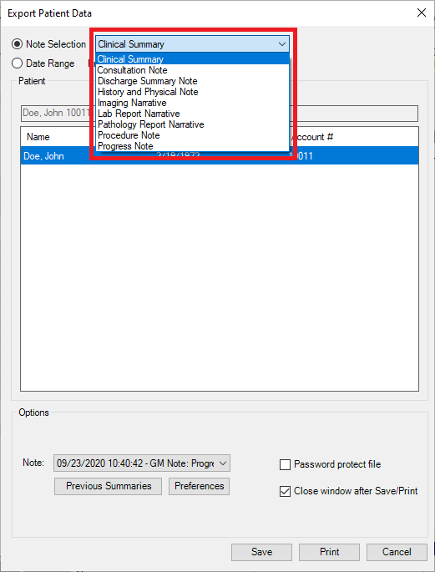
Task: Choose Clinical Summary from the list
Action: click(x=193, y=59)
